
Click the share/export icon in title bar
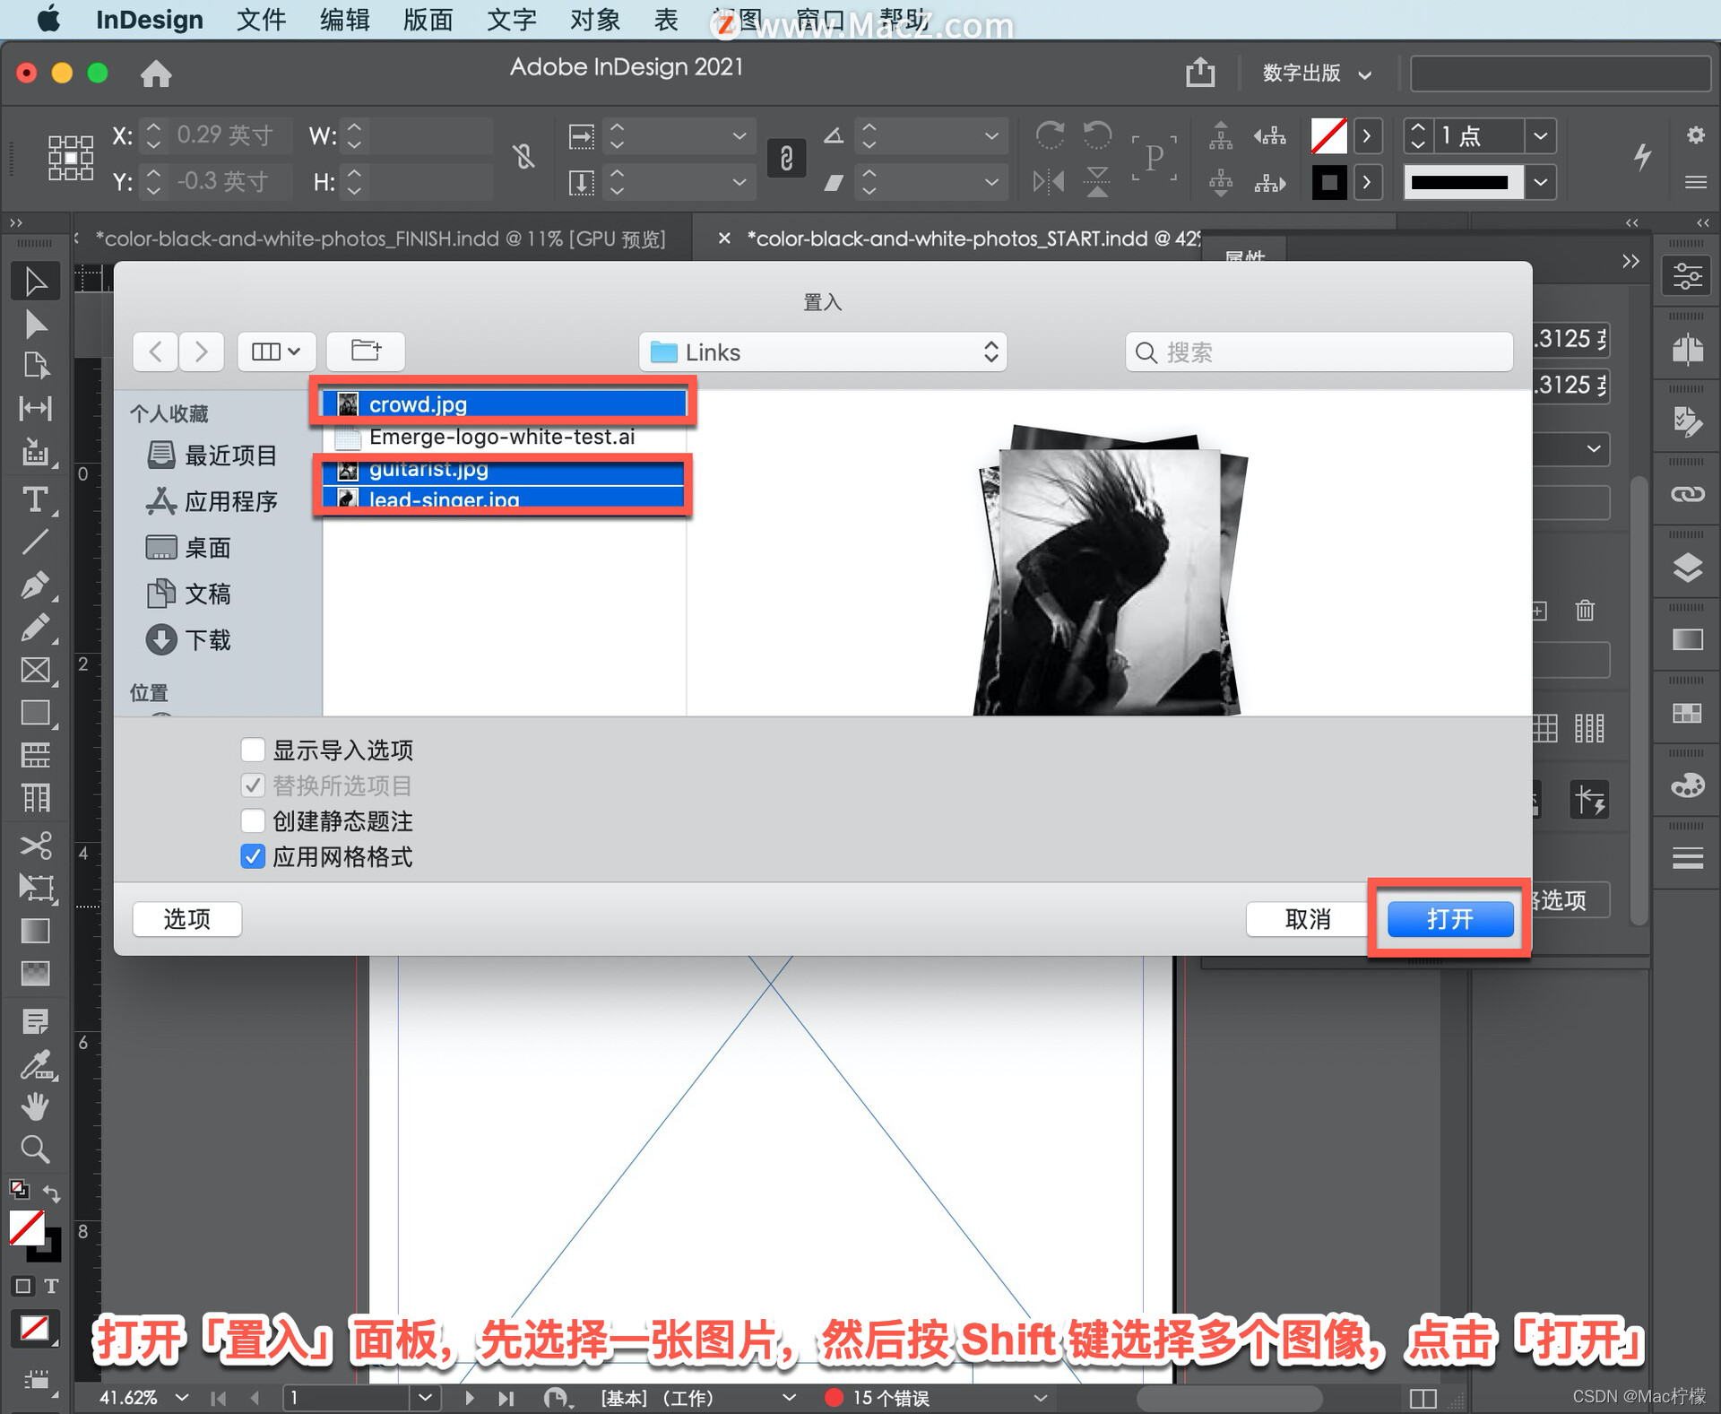(x=1200, y=73)
